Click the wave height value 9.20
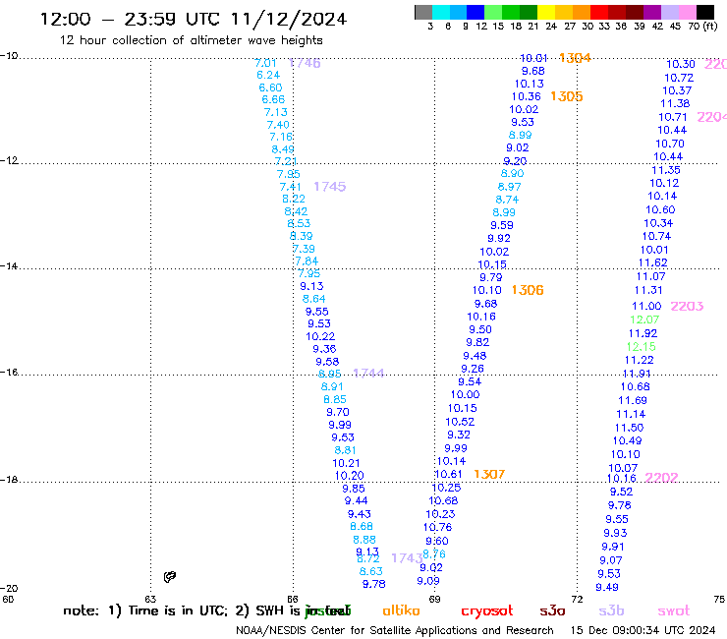This screenshot has width=727, height=639. (x=515, y=161)
